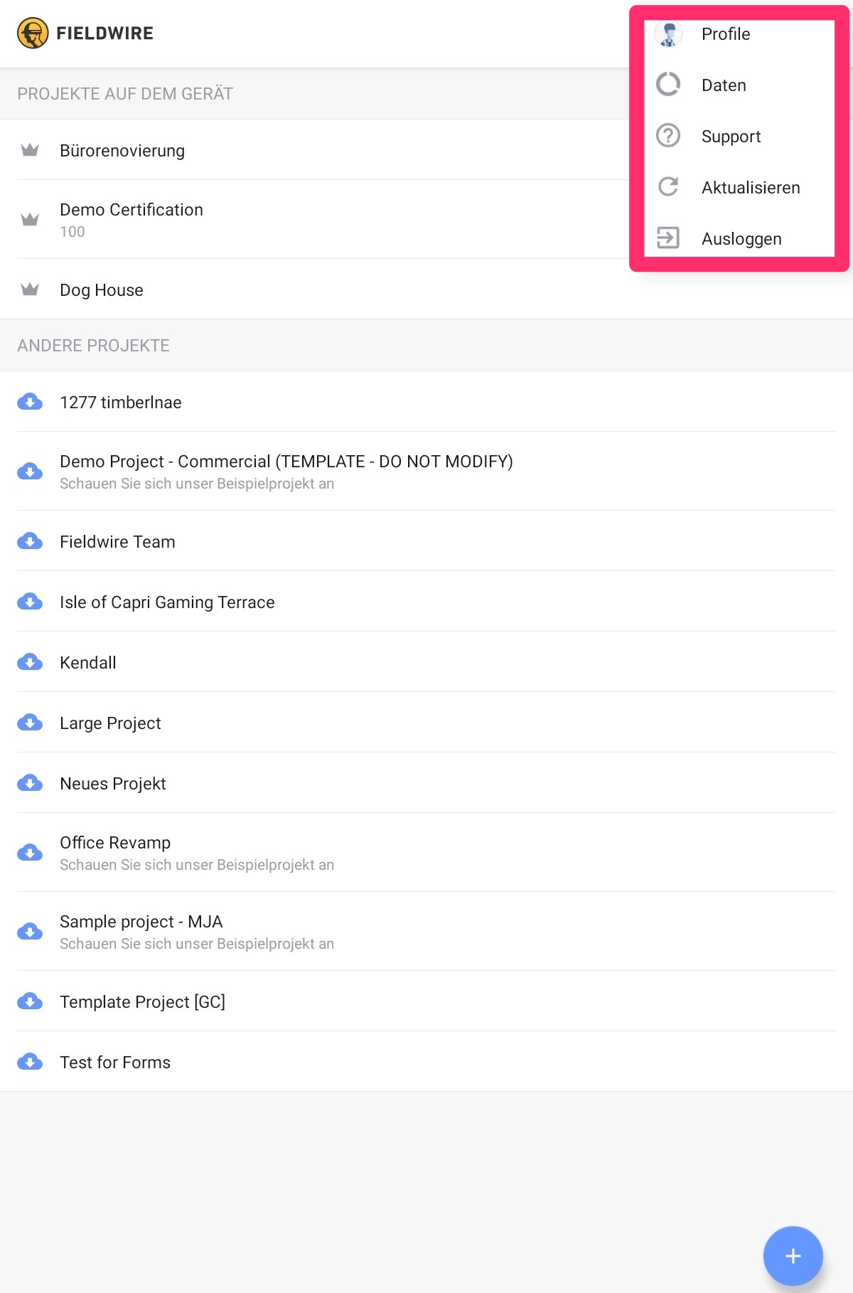The height and width of the screenshot is (1293, 853).
Task: Click the Daten circular usage icon
Action: tap(668, 85)
